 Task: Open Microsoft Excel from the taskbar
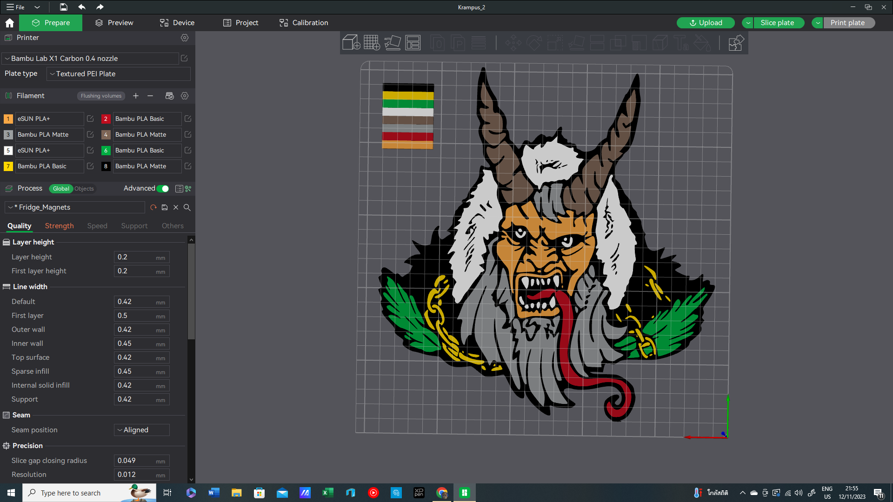327,493
